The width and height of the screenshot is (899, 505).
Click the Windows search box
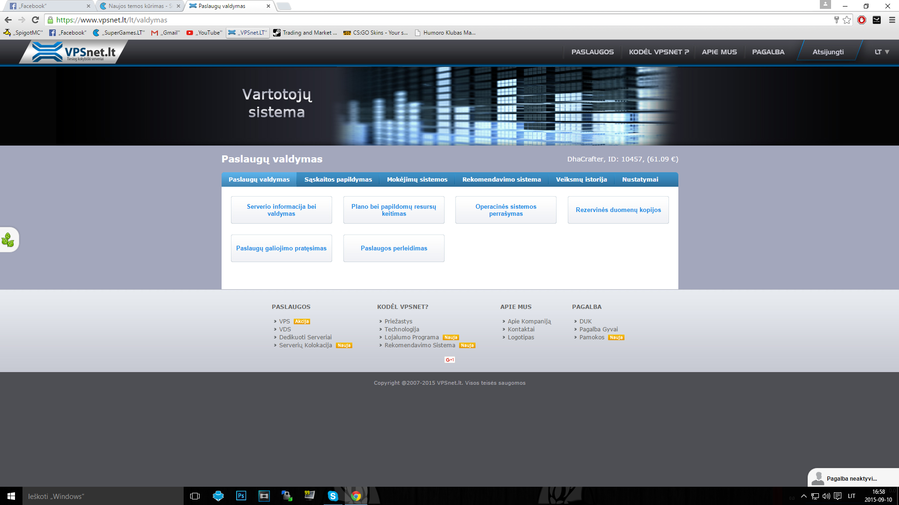[x=103, y=496]
